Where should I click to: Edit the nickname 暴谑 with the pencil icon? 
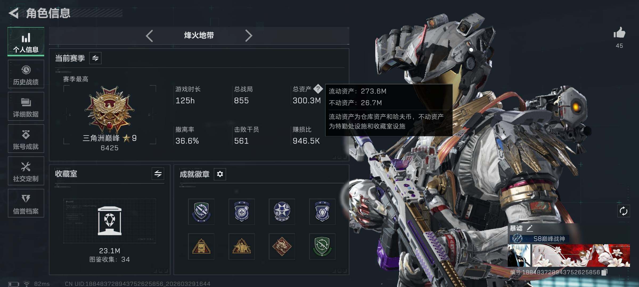point(530,228)
